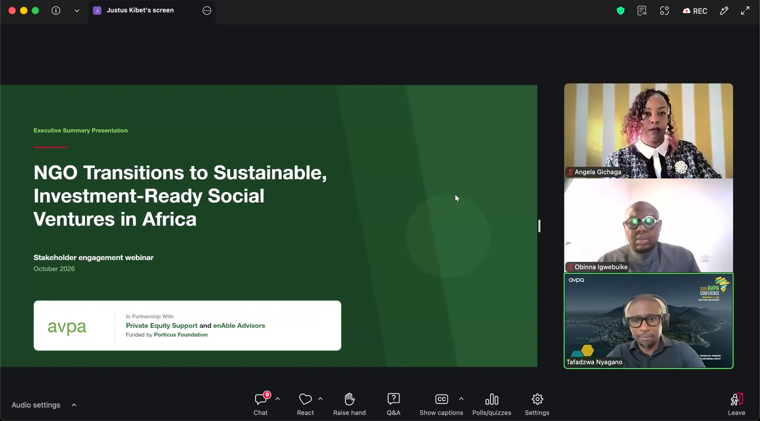Click the 'In Partnership With' label
760x421 pixels.
[150, 316]
